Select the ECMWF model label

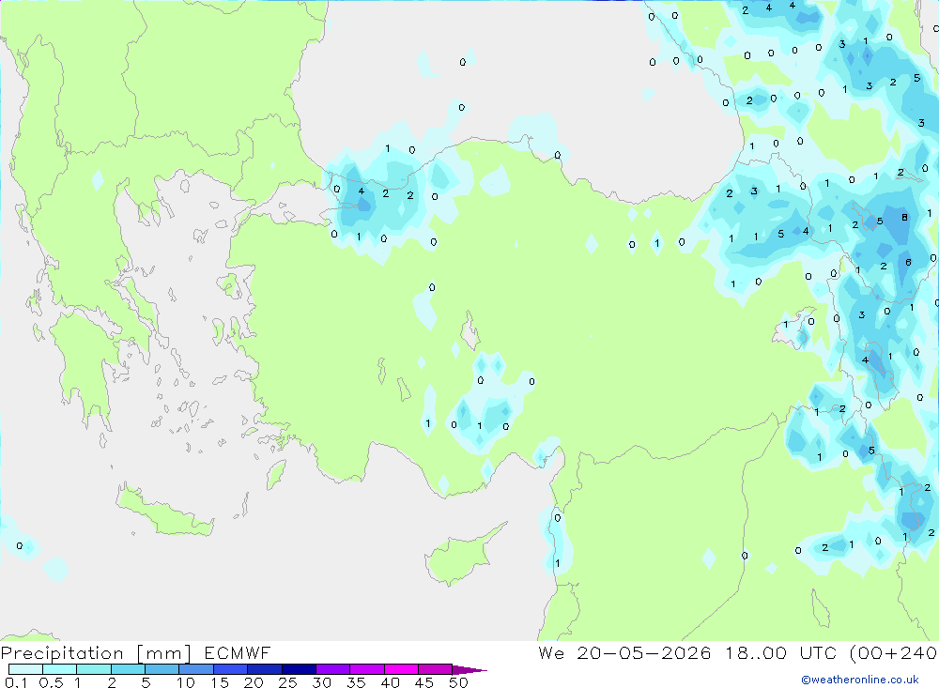tap(238, 652)
